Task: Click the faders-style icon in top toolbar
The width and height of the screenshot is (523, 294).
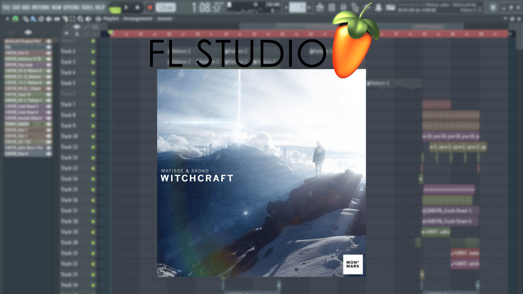Action: (343, 7)
